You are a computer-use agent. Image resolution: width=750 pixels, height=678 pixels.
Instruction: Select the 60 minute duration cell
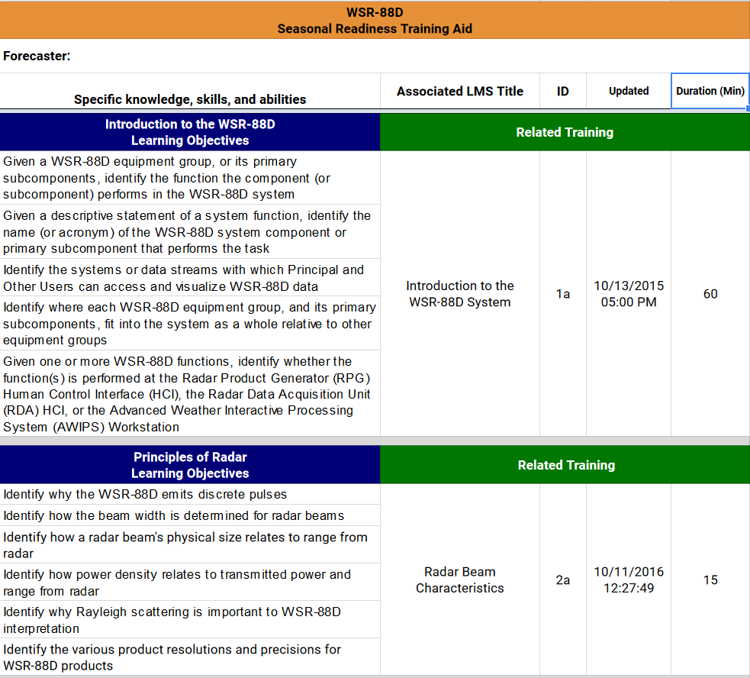coord(710,294)
